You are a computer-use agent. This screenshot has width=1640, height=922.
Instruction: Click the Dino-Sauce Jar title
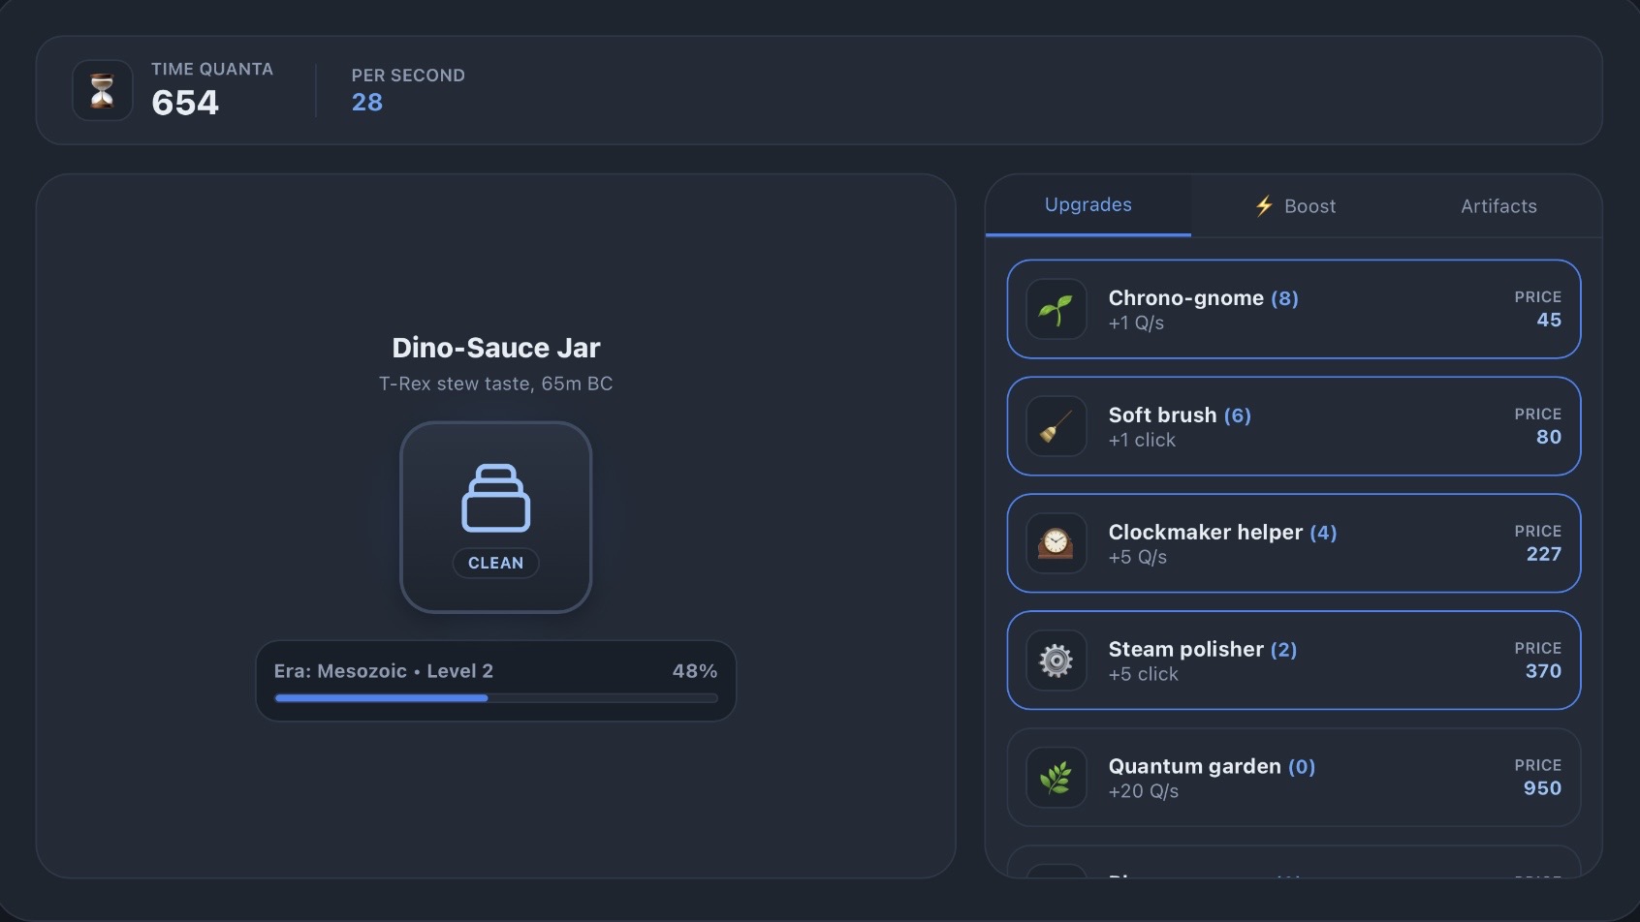tap(496, 348)
